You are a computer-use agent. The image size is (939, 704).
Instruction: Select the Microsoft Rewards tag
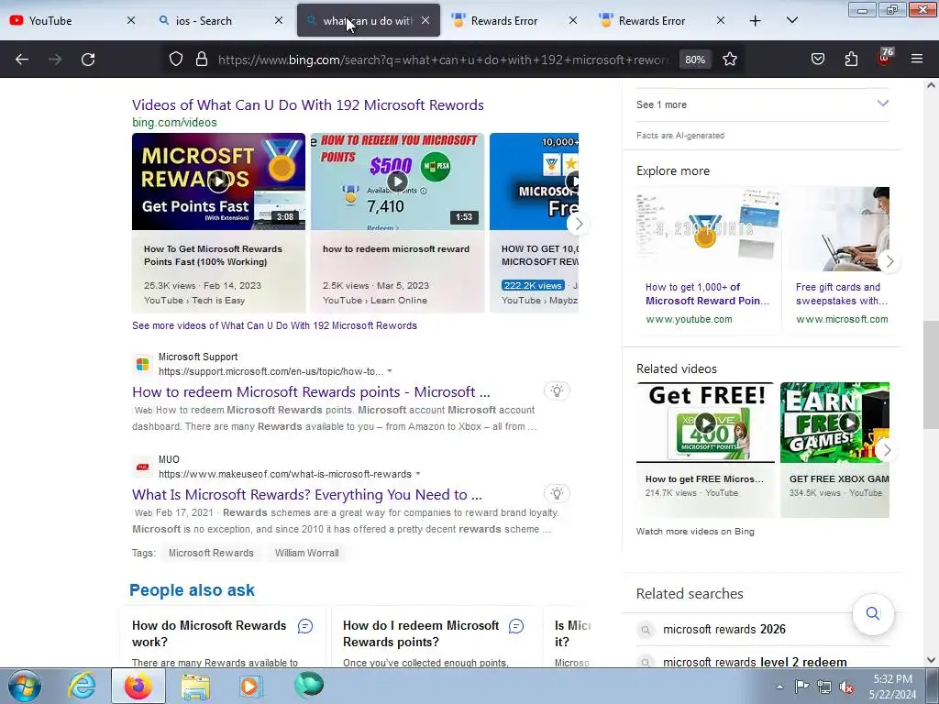coord(211,553)
